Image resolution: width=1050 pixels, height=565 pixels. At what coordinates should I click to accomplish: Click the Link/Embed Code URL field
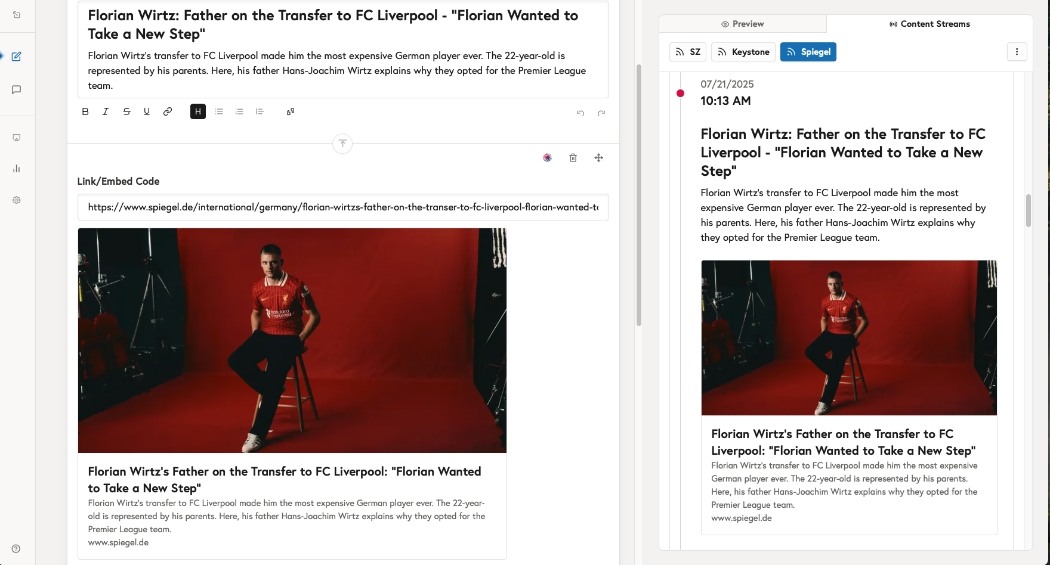point(343,207)
